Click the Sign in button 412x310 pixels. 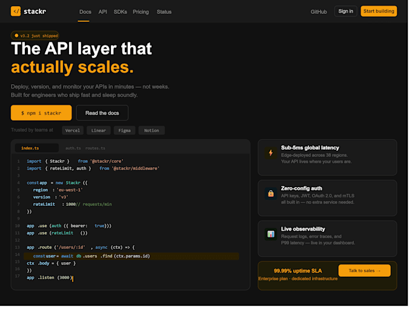tap(345, 12)
